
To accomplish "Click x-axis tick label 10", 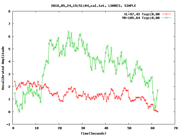I will pyautogui.click(x=36, y=128).
